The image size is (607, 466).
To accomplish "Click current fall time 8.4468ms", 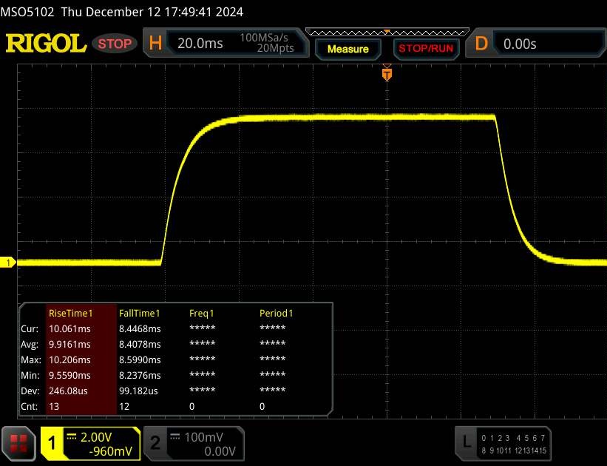I will pyautogui.click(x=140, y=328).
